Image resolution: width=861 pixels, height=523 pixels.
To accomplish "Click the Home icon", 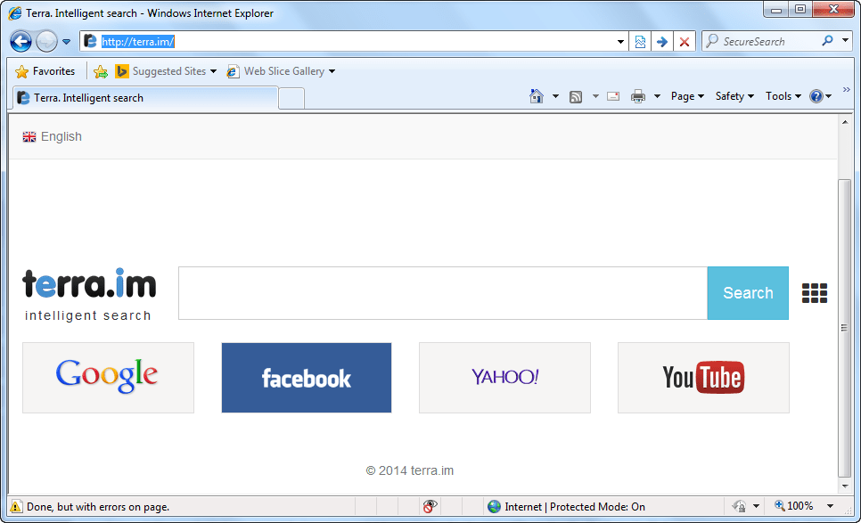I will pyautogui.click(x=537, y=96).
